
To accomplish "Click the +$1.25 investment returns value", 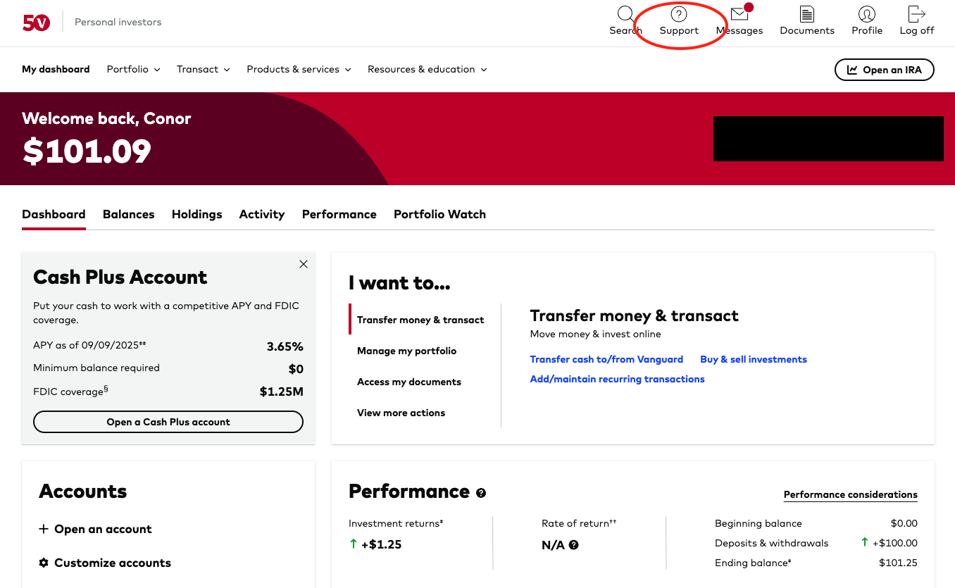I will (x=381, y=544).
